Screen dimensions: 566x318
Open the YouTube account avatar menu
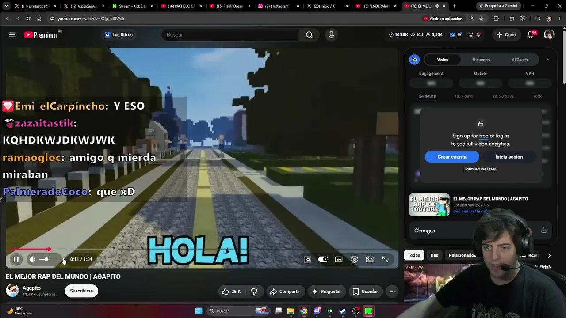[549, 35]
